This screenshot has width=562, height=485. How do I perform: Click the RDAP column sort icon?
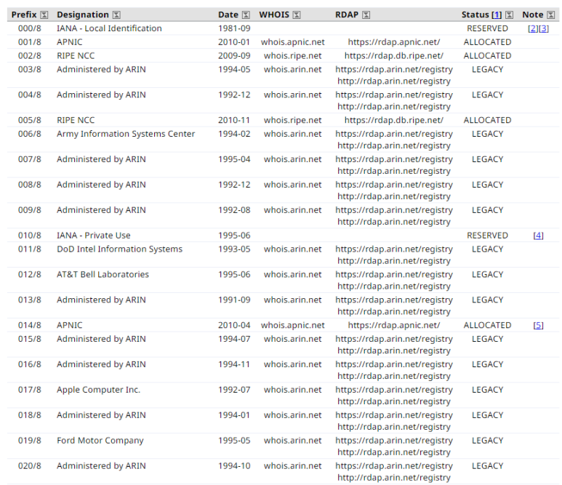click(x=366, y=15)
